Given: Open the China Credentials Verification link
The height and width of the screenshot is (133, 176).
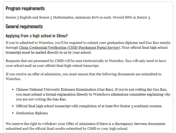Looking at the screenshot, I should [69, 48].
